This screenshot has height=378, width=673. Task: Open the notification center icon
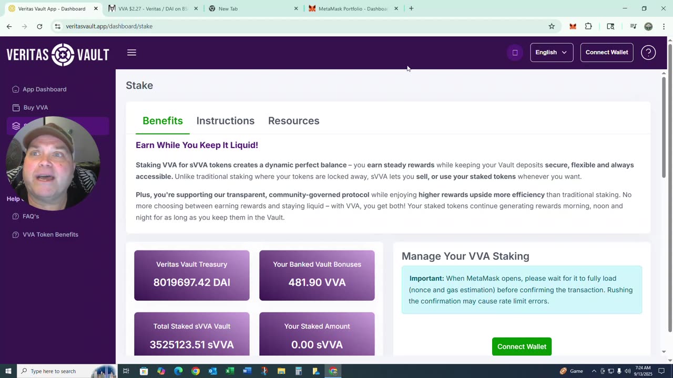coord(661,371)
